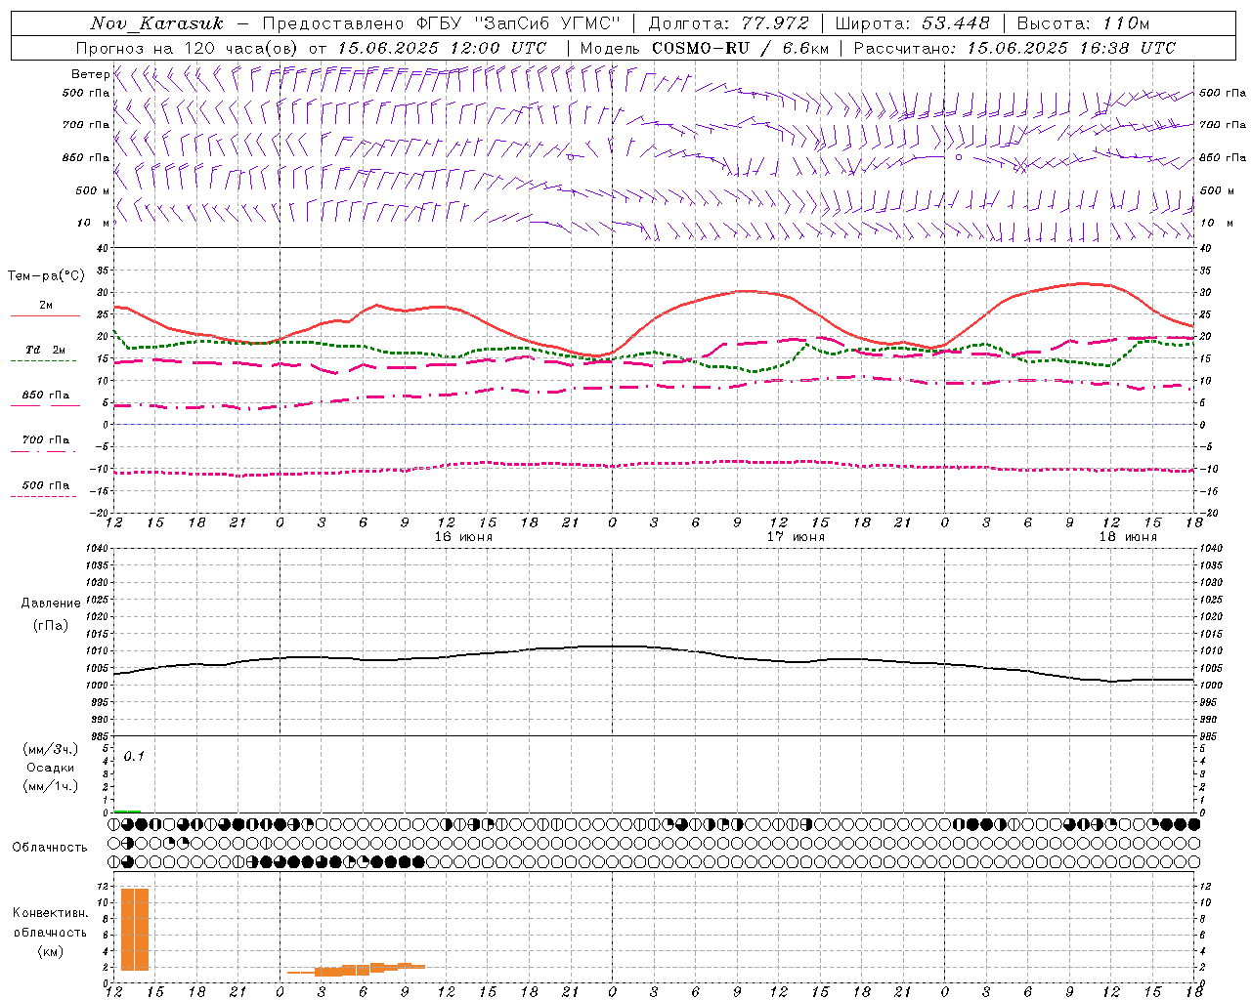Click the Модель COSMO-RU / 6.6км label
Viewport: 1251px width, 1000px height.
pos(704,48)
